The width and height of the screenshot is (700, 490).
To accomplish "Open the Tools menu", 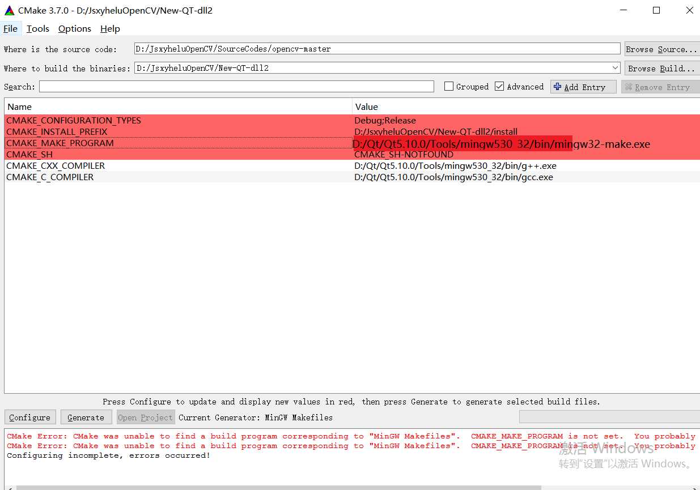I will click(x=38, y=29).
